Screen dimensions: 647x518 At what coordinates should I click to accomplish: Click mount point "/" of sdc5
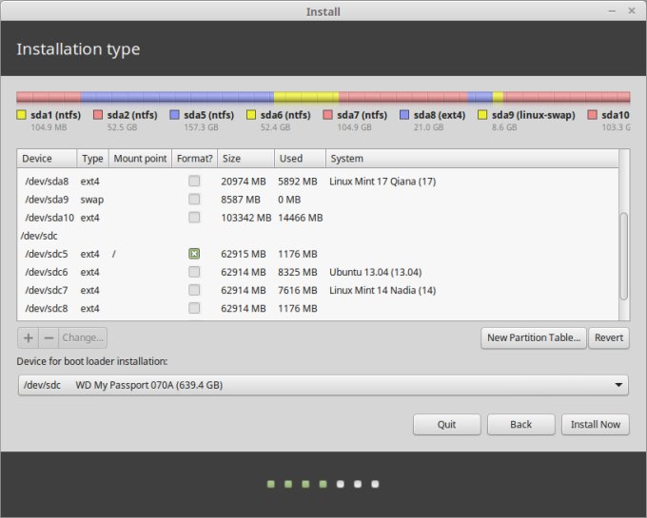click(x=114, y=254)
